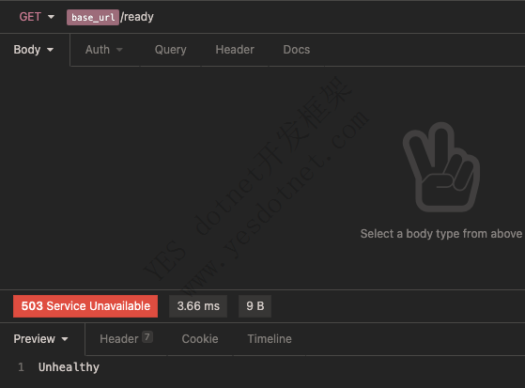Select the Preview response tab
The height and width of the screenshot is (388, 525).
(x=34, y=339)
